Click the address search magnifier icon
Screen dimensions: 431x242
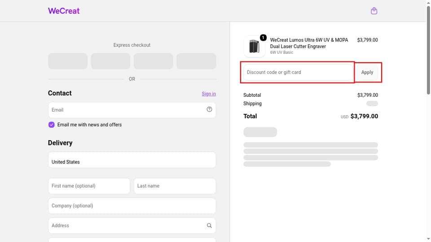[x=209, y=225]
